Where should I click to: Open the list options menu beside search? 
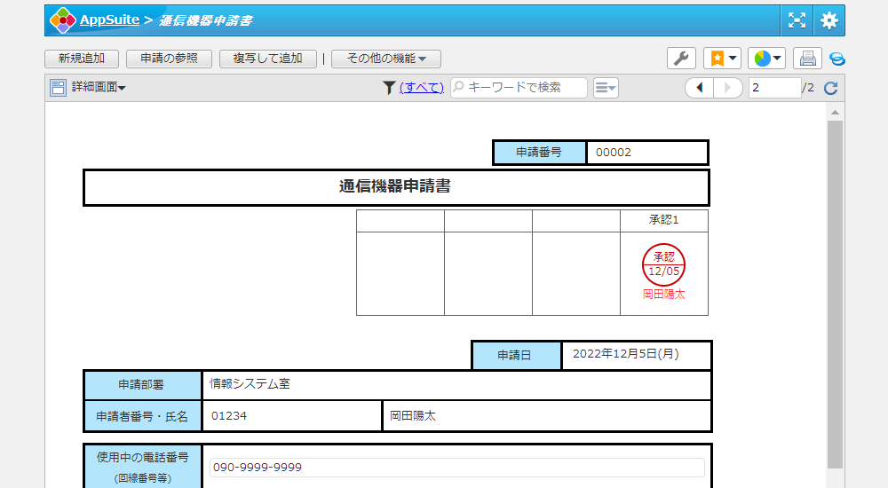point(606,87)
